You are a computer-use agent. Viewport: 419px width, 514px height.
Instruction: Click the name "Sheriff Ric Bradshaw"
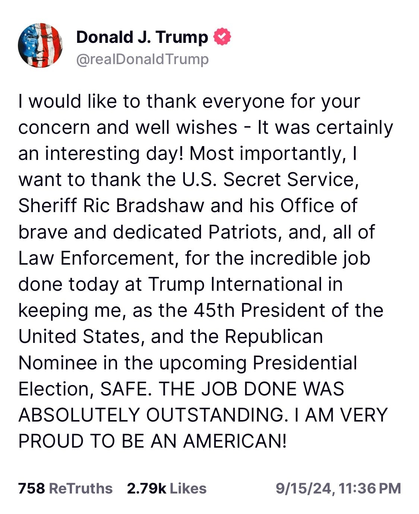[x=112, y=206]
